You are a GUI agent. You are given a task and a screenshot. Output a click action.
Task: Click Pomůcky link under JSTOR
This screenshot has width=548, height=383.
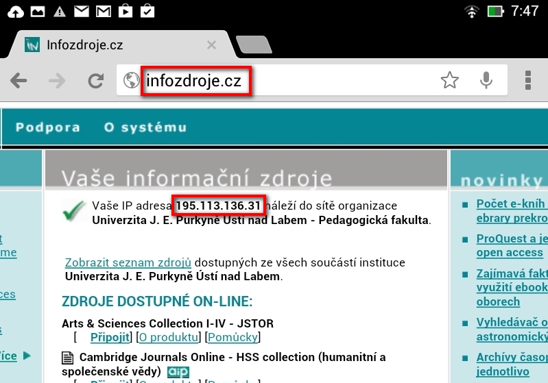233,337
